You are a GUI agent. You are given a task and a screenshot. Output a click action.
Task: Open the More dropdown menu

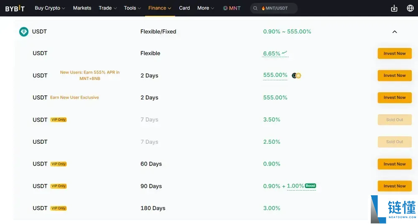[206, 8]
